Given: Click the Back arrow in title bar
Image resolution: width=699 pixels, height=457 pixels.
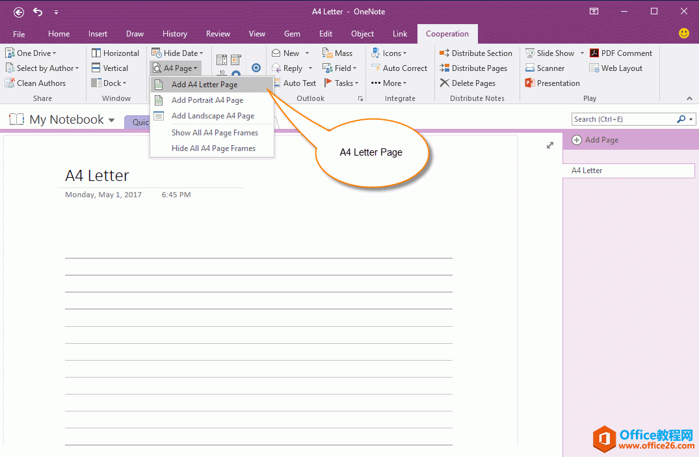Looking at the screenshot, I should (x=19, y=12).
